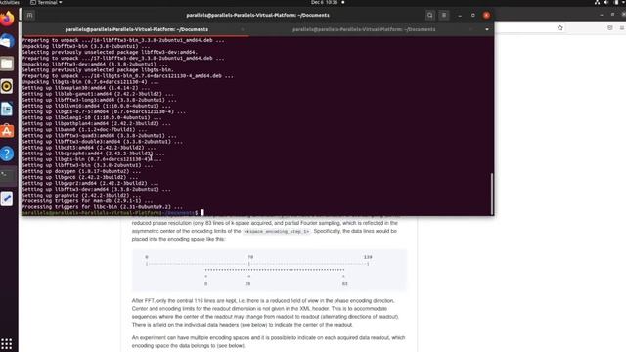
Task: Open the text editor pencil dock icon
Action: point(7,198)
